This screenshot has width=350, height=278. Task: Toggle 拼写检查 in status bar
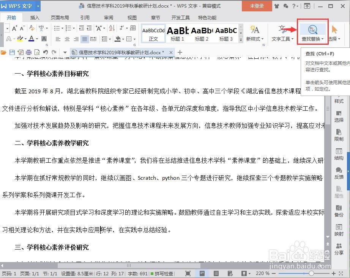pyautogui.click(x=162, y=273)
